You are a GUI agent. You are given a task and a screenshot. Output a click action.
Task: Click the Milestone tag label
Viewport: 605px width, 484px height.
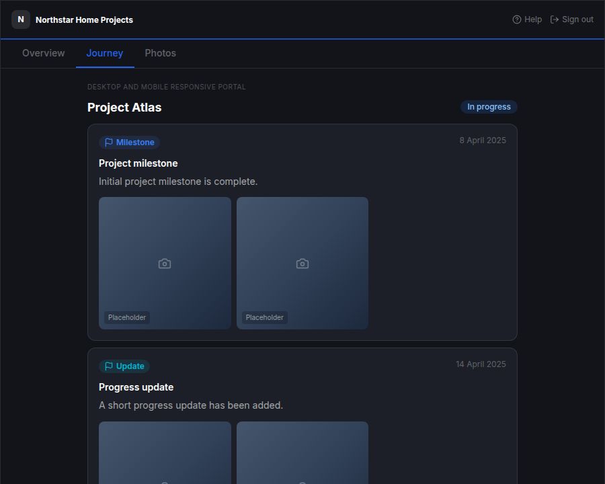click(135, 143)
